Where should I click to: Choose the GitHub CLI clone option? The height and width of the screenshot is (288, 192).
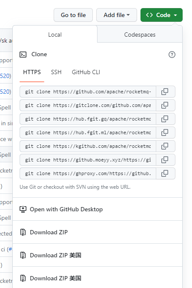[86, 72]
